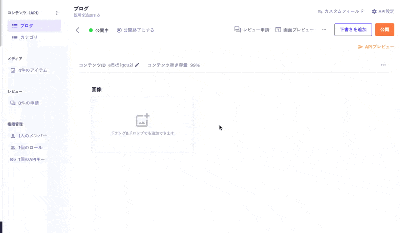This screenshot has width=400, height=233.
Task: Click the カテゴリ list icon in the sidebar
Action: pyautogui.click(x=15, y=38)
